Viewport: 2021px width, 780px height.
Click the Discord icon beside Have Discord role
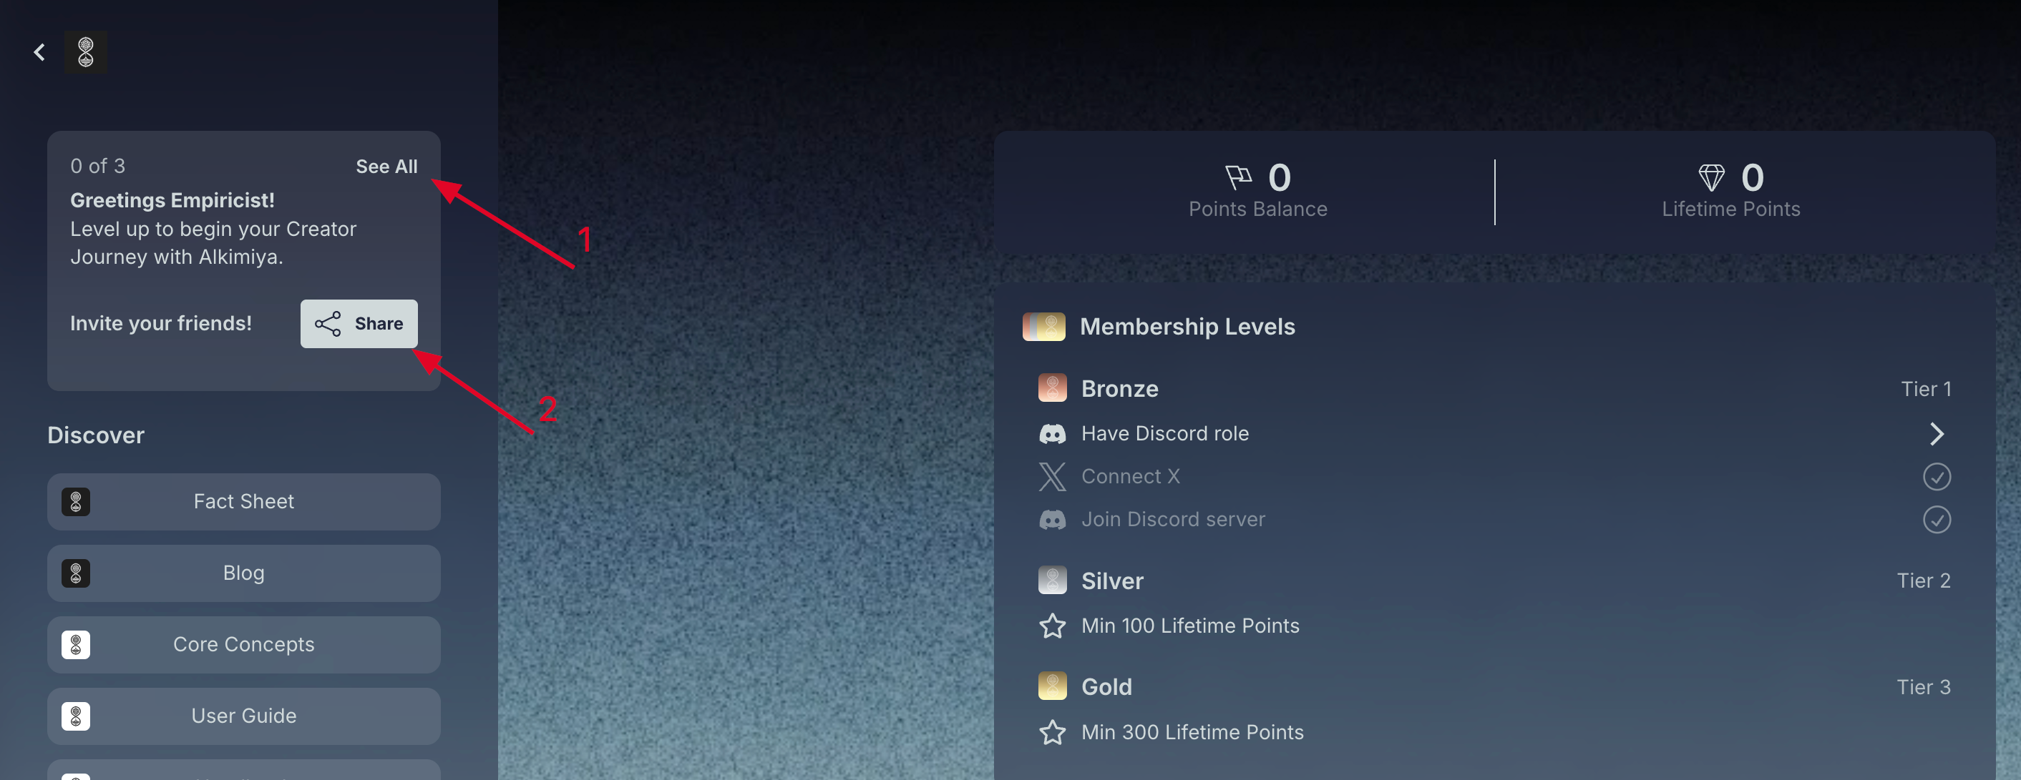[1052, 433]
